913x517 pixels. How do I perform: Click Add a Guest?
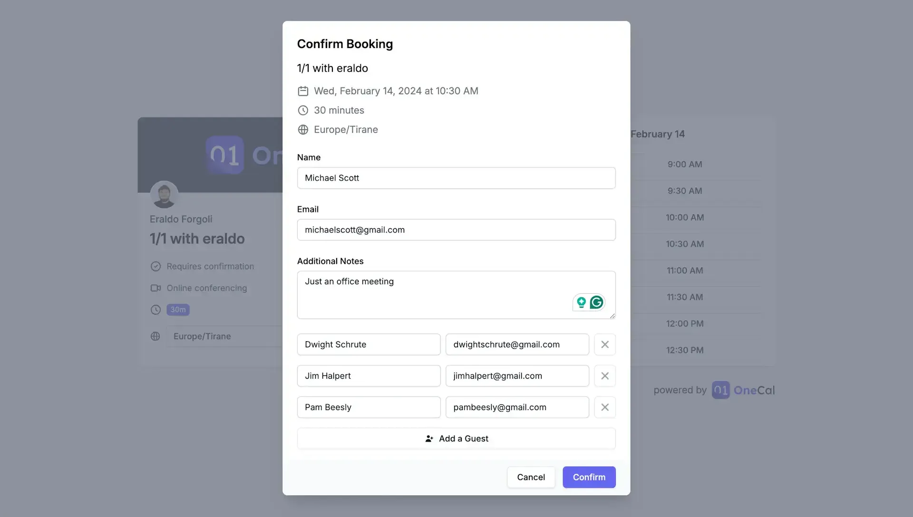coord(456,439)
